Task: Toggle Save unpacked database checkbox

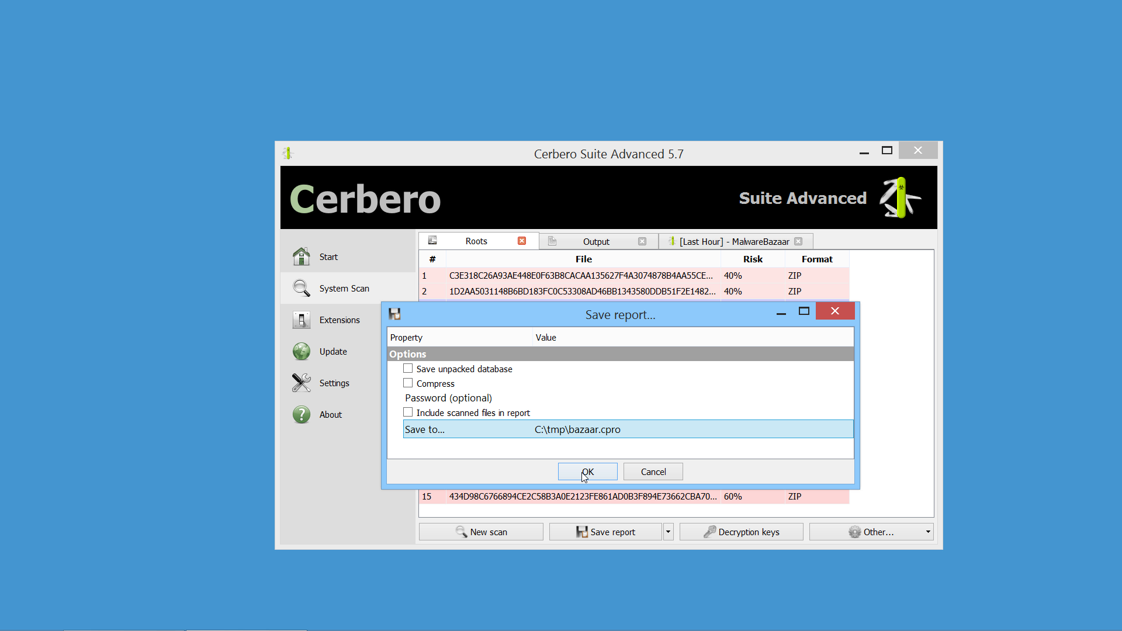Action: (408, 368)
